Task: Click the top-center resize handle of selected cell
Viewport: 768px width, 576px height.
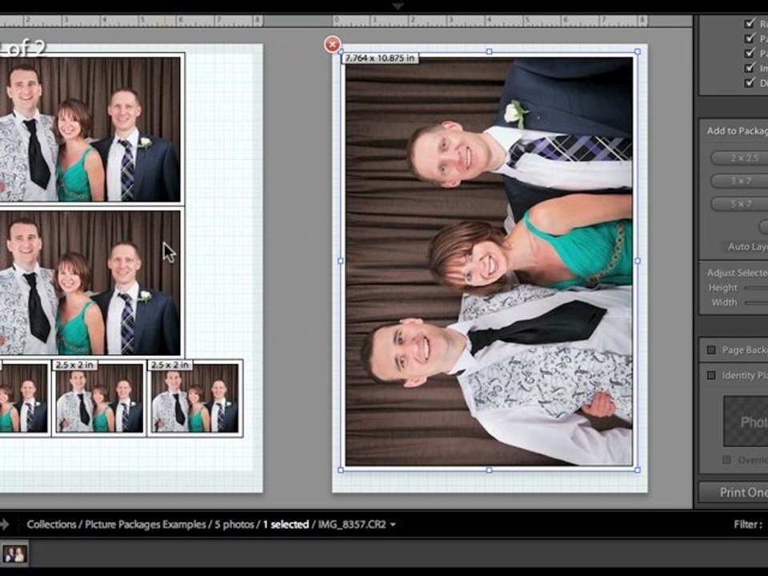Action: [x=489, y=51]
